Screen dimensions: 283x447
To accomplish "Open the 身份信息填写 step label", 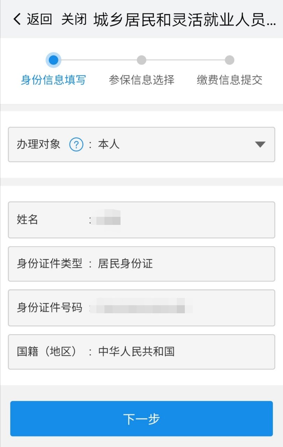I will click(53, 80).
